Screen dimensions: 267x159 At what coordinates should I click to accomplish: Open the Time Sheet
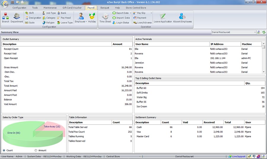[105, 17]
